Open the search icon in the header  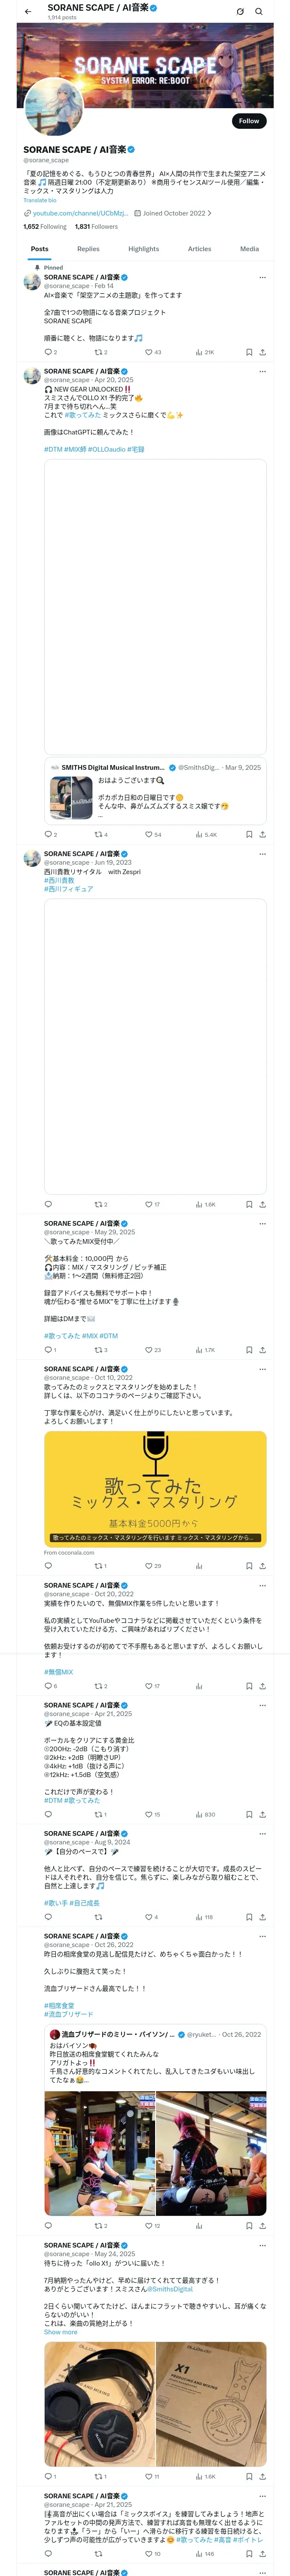pyautogui.click(x=259, y=12)
